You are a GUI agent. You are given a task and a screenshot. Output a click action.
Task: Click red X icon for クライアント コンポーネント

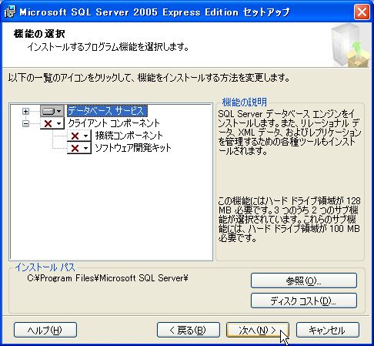48,124
